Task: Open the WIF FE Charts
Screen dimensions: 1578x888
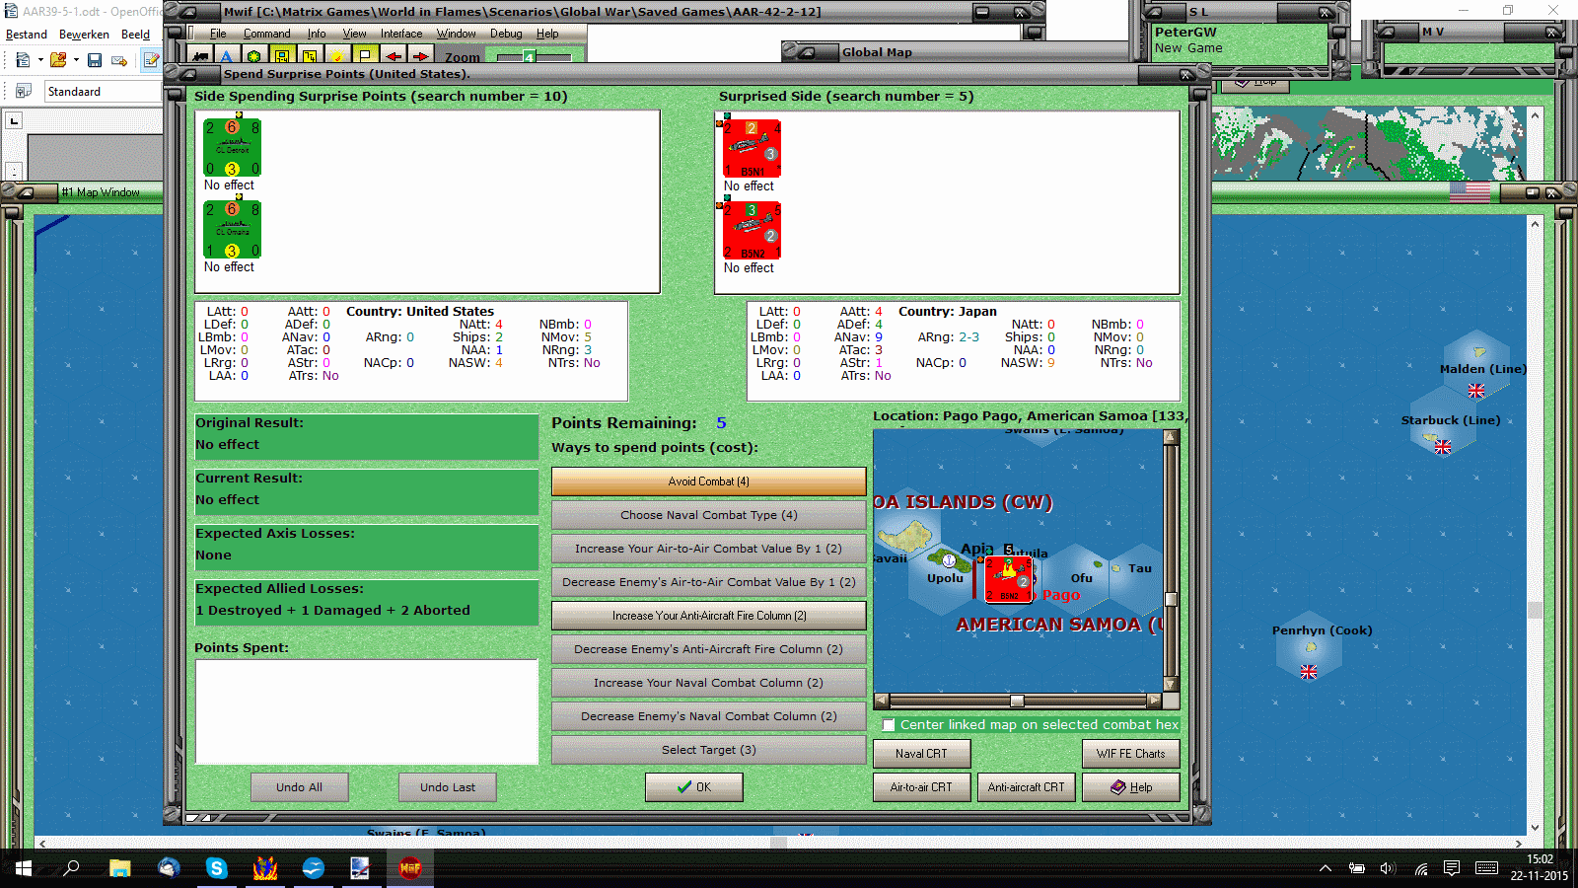Action: tap(1131, 754)
